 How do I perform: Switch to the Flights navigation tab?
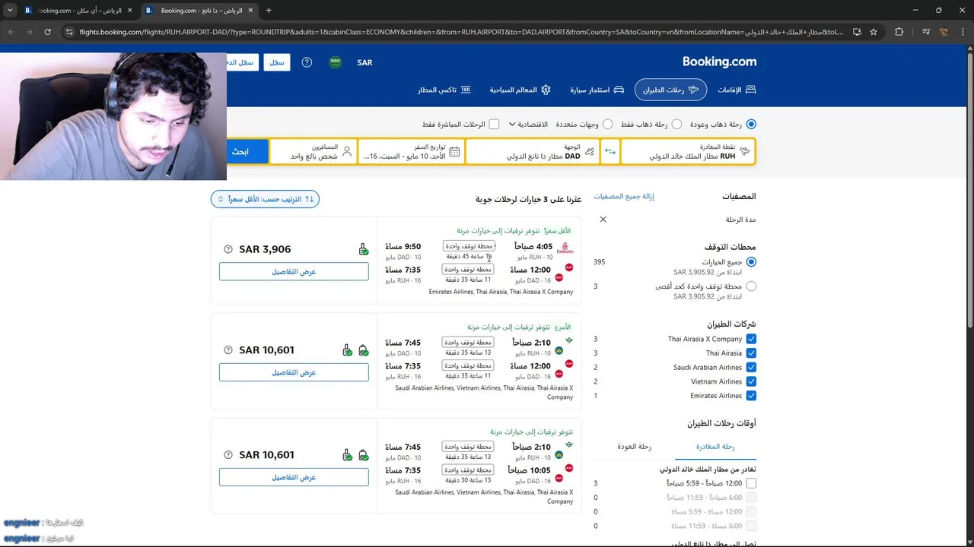point(670,90)
